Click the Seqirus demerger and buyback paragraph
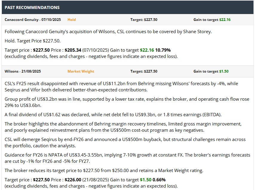Viewport: 255px width, 190px height. [x=125, y=142]
